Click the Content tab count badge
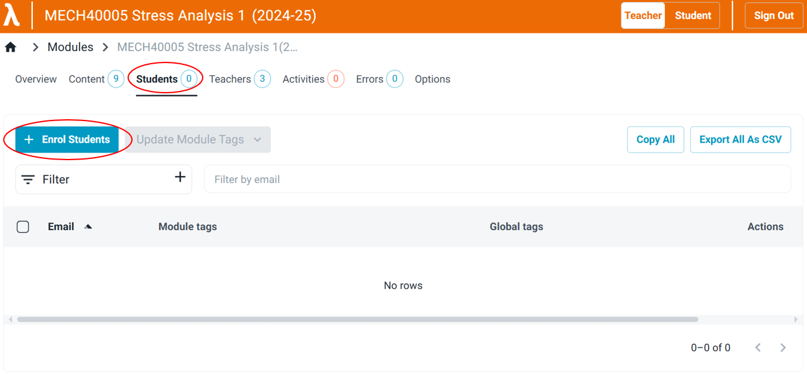The width and height of the screenshot is (807, 374). point(116,78)
